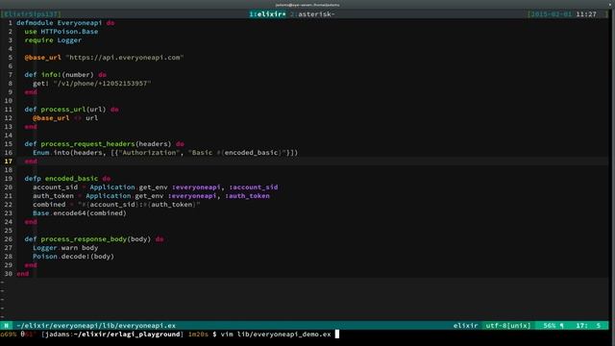Click encoded_basic interpolation on line 16

coord(251,153)
